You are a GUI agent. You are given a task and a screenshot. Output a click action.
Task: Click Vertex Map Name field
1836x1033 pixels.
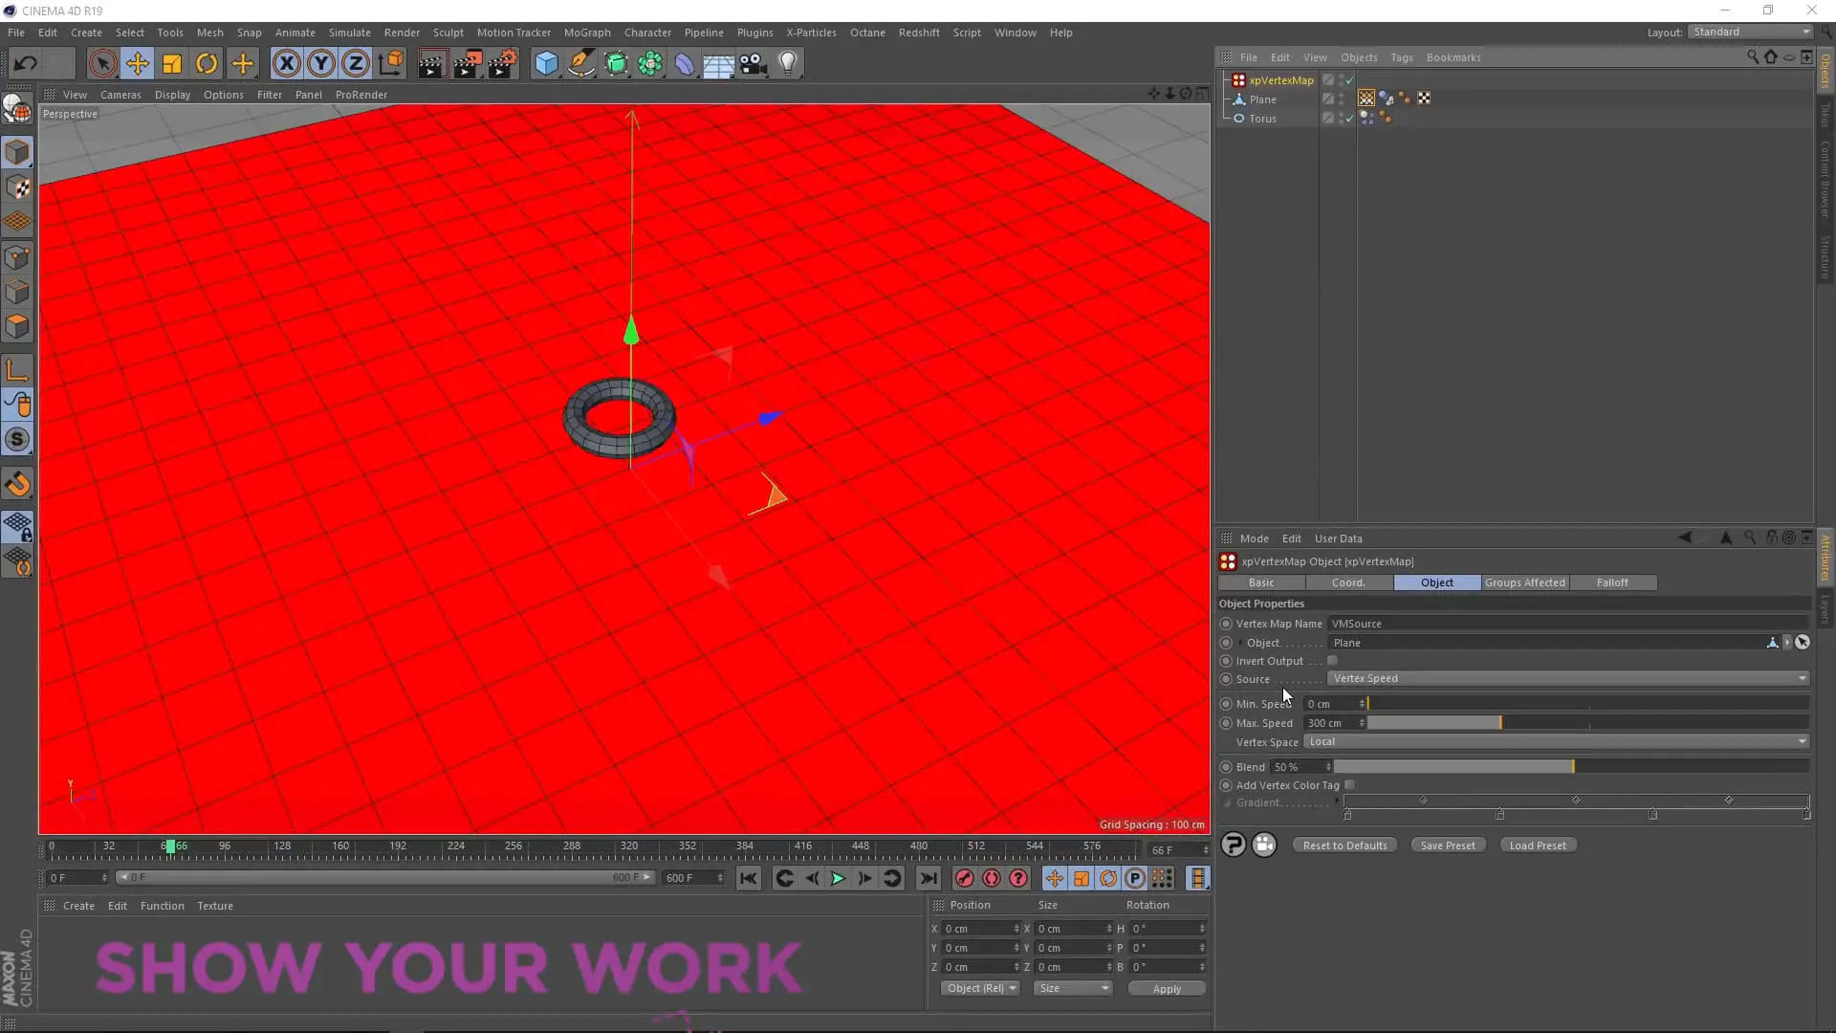coord(1568,624)
